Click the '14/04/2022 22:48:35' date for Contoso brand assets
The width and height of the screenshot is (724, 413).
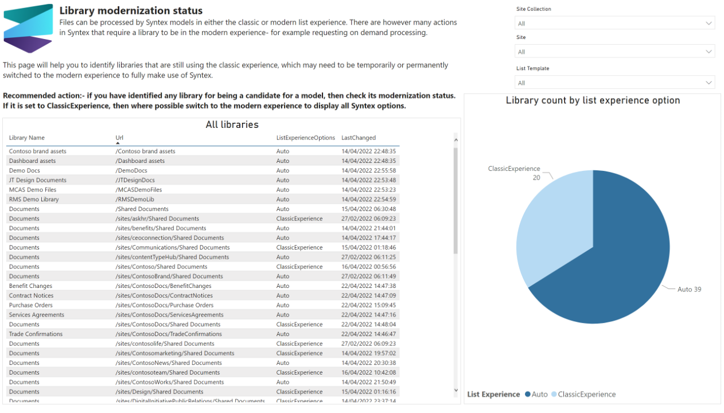coord(368,151)
